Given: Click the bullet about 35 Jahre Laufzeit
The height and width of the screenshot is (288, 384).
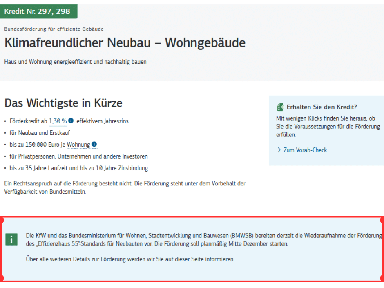Looking at the screenshot, I should pos(78,168).
